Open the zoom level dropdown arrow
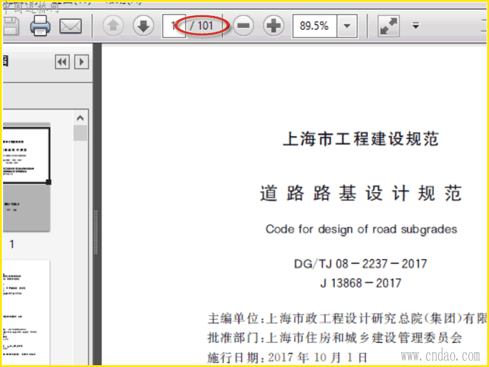The height and width of the screenshot is (367, 489). pos(347,26)
